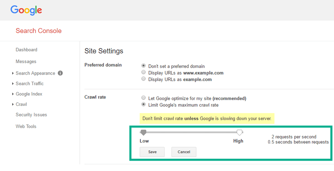Image resolution: width=334 pixels, height=171 pixels.
Task: Click '0.5 seconds between requests' text
Action: [x=298, y=142]
